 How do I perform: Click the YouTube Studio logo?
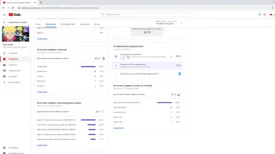(x=15, y=15)
